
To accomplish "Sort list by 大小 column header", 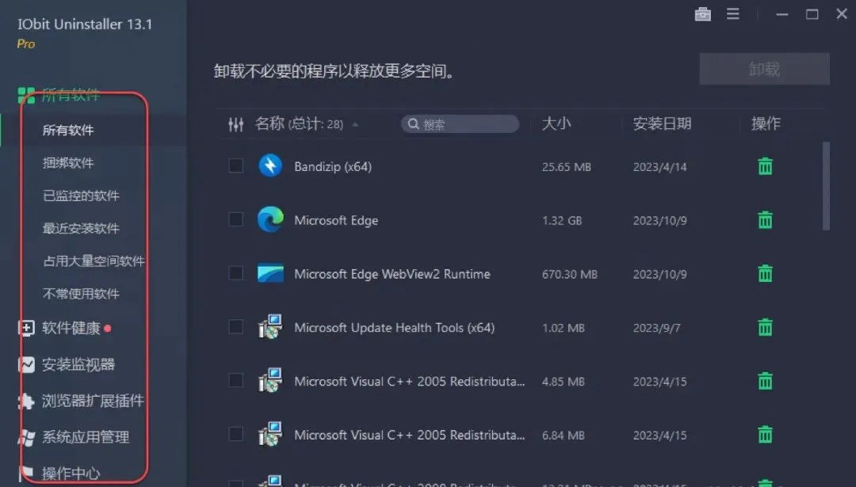I will [x=556, y=124].
